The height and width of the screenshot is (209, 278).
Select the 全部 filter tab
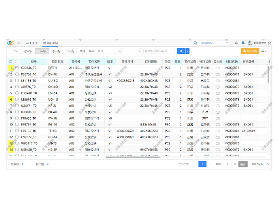point(82,51)
